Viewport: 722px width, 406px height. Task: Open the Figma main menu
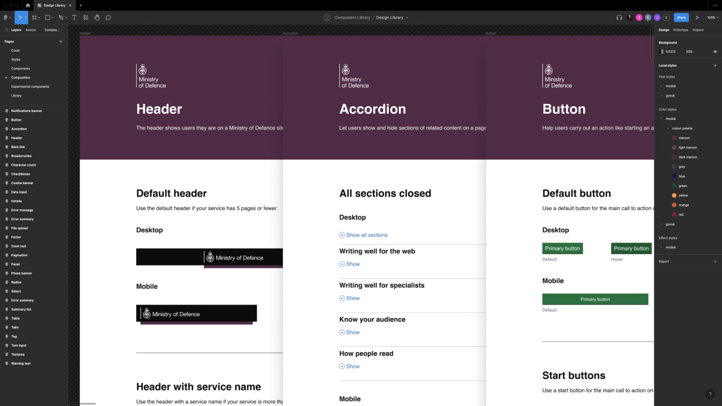pos(7,17)
